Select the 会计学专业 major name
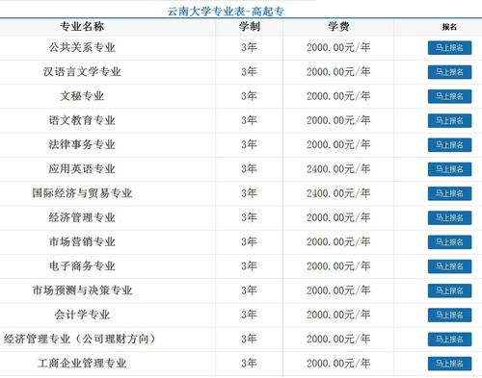 coord(82,315)
